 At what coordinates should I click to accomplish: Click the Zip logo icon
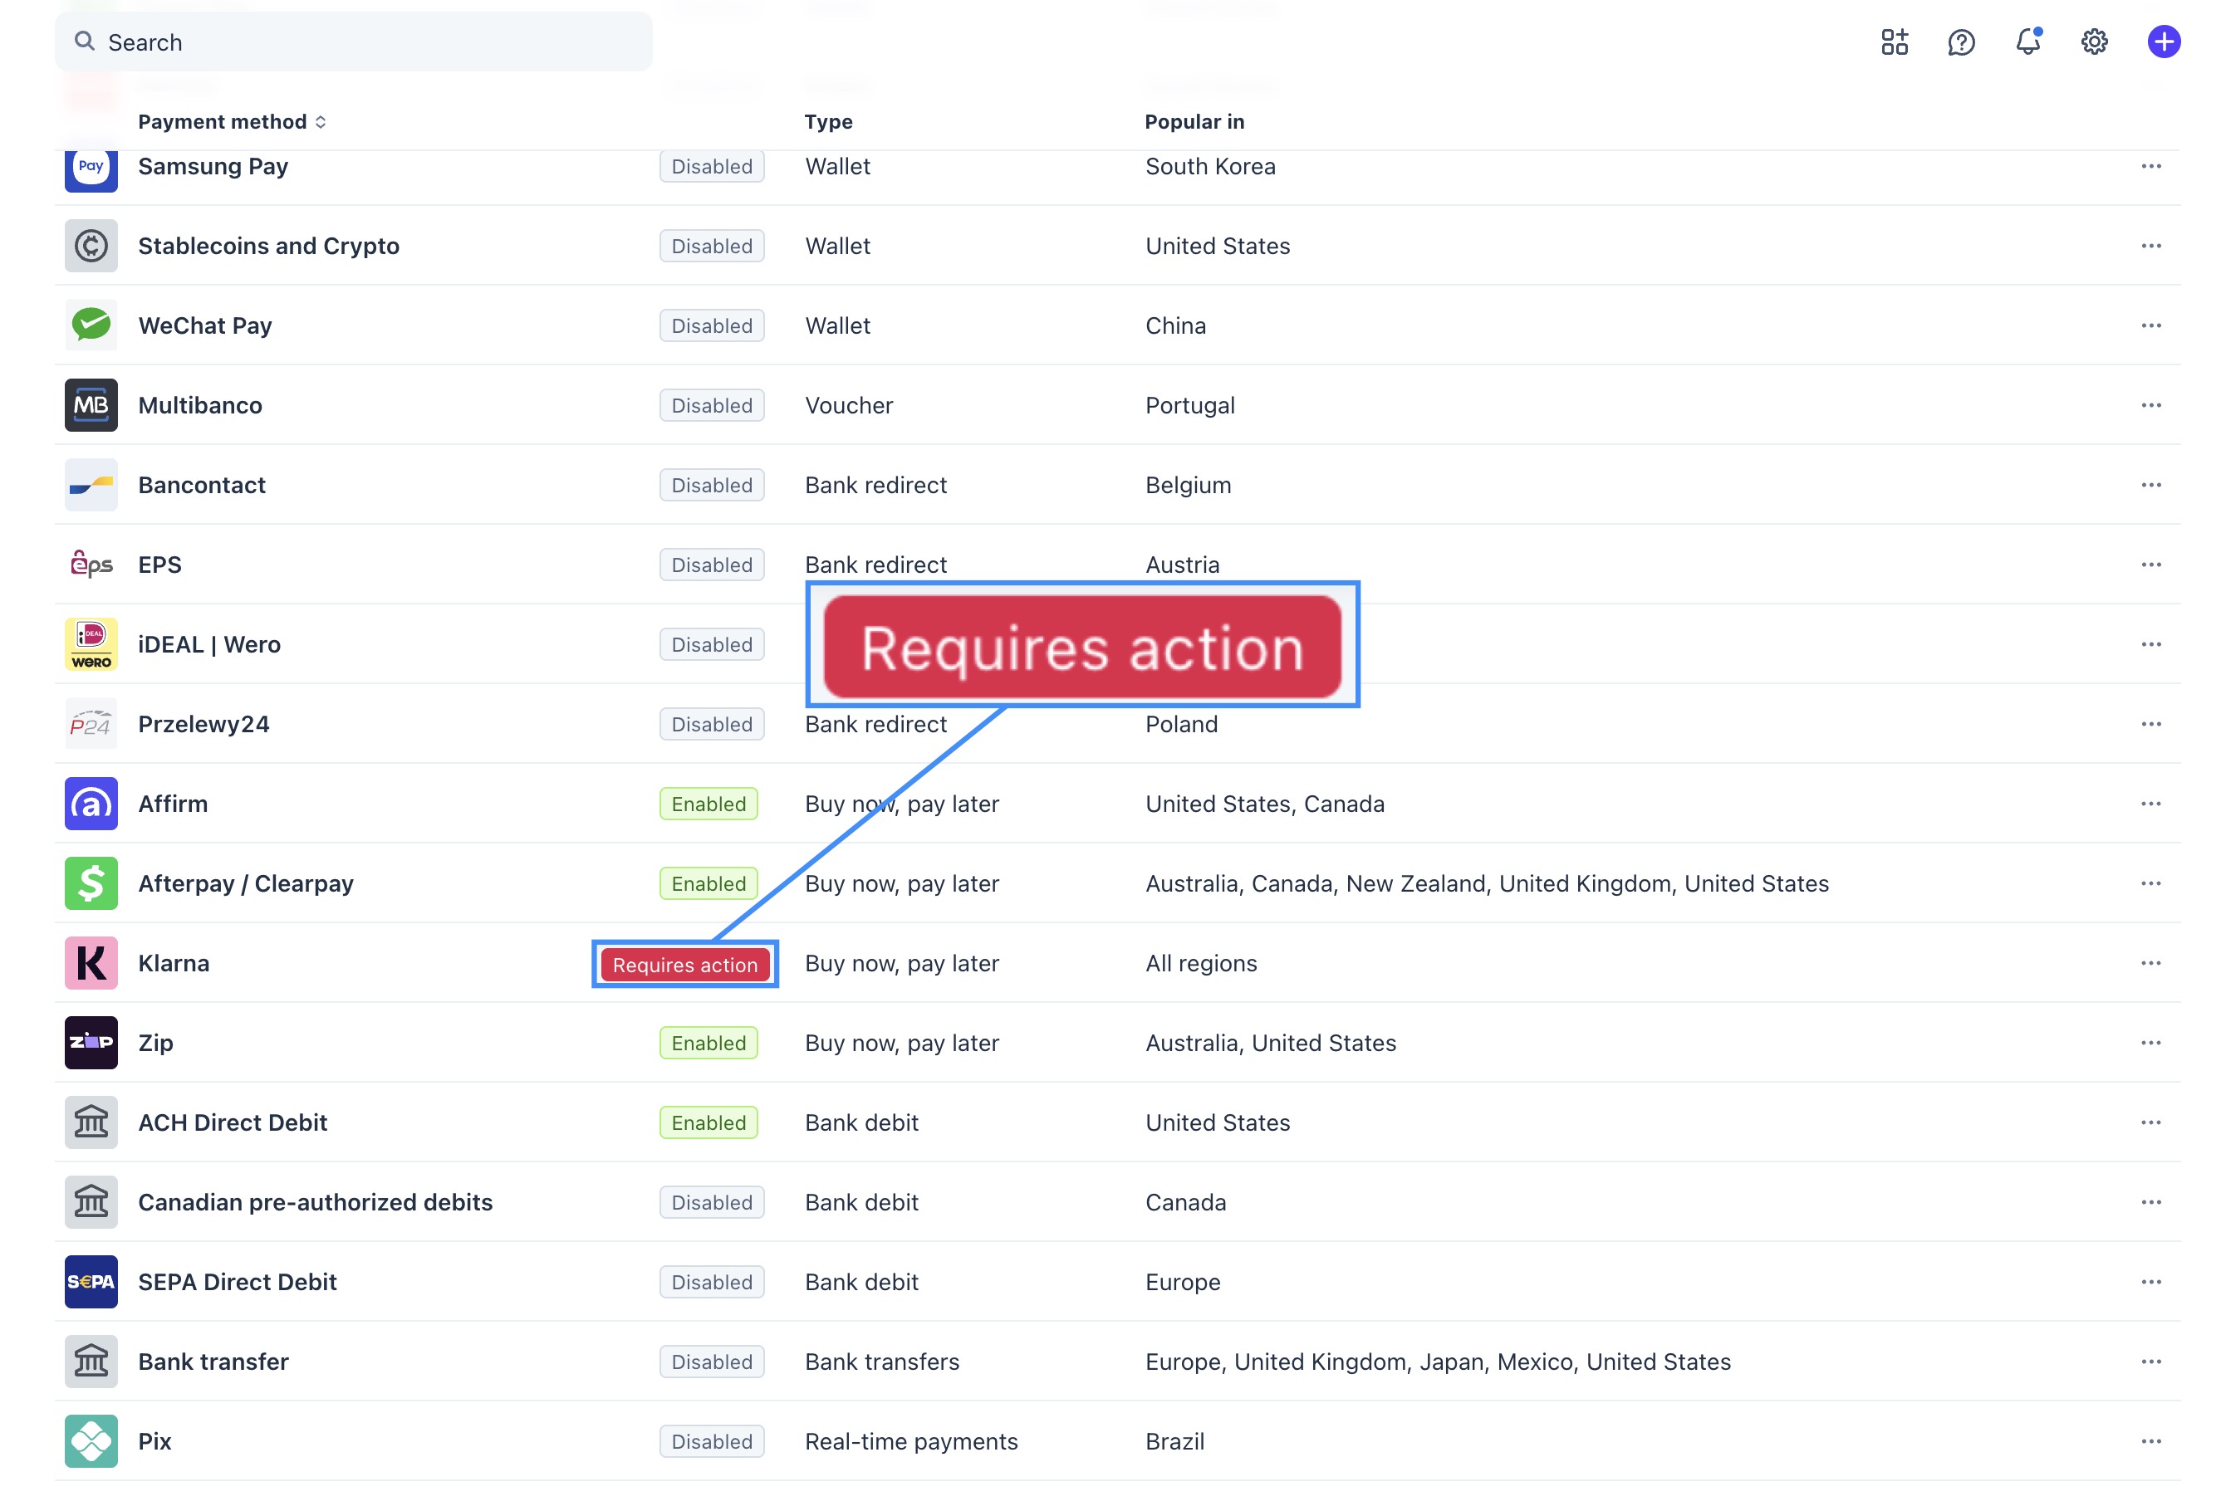[x=91, y=1042]
